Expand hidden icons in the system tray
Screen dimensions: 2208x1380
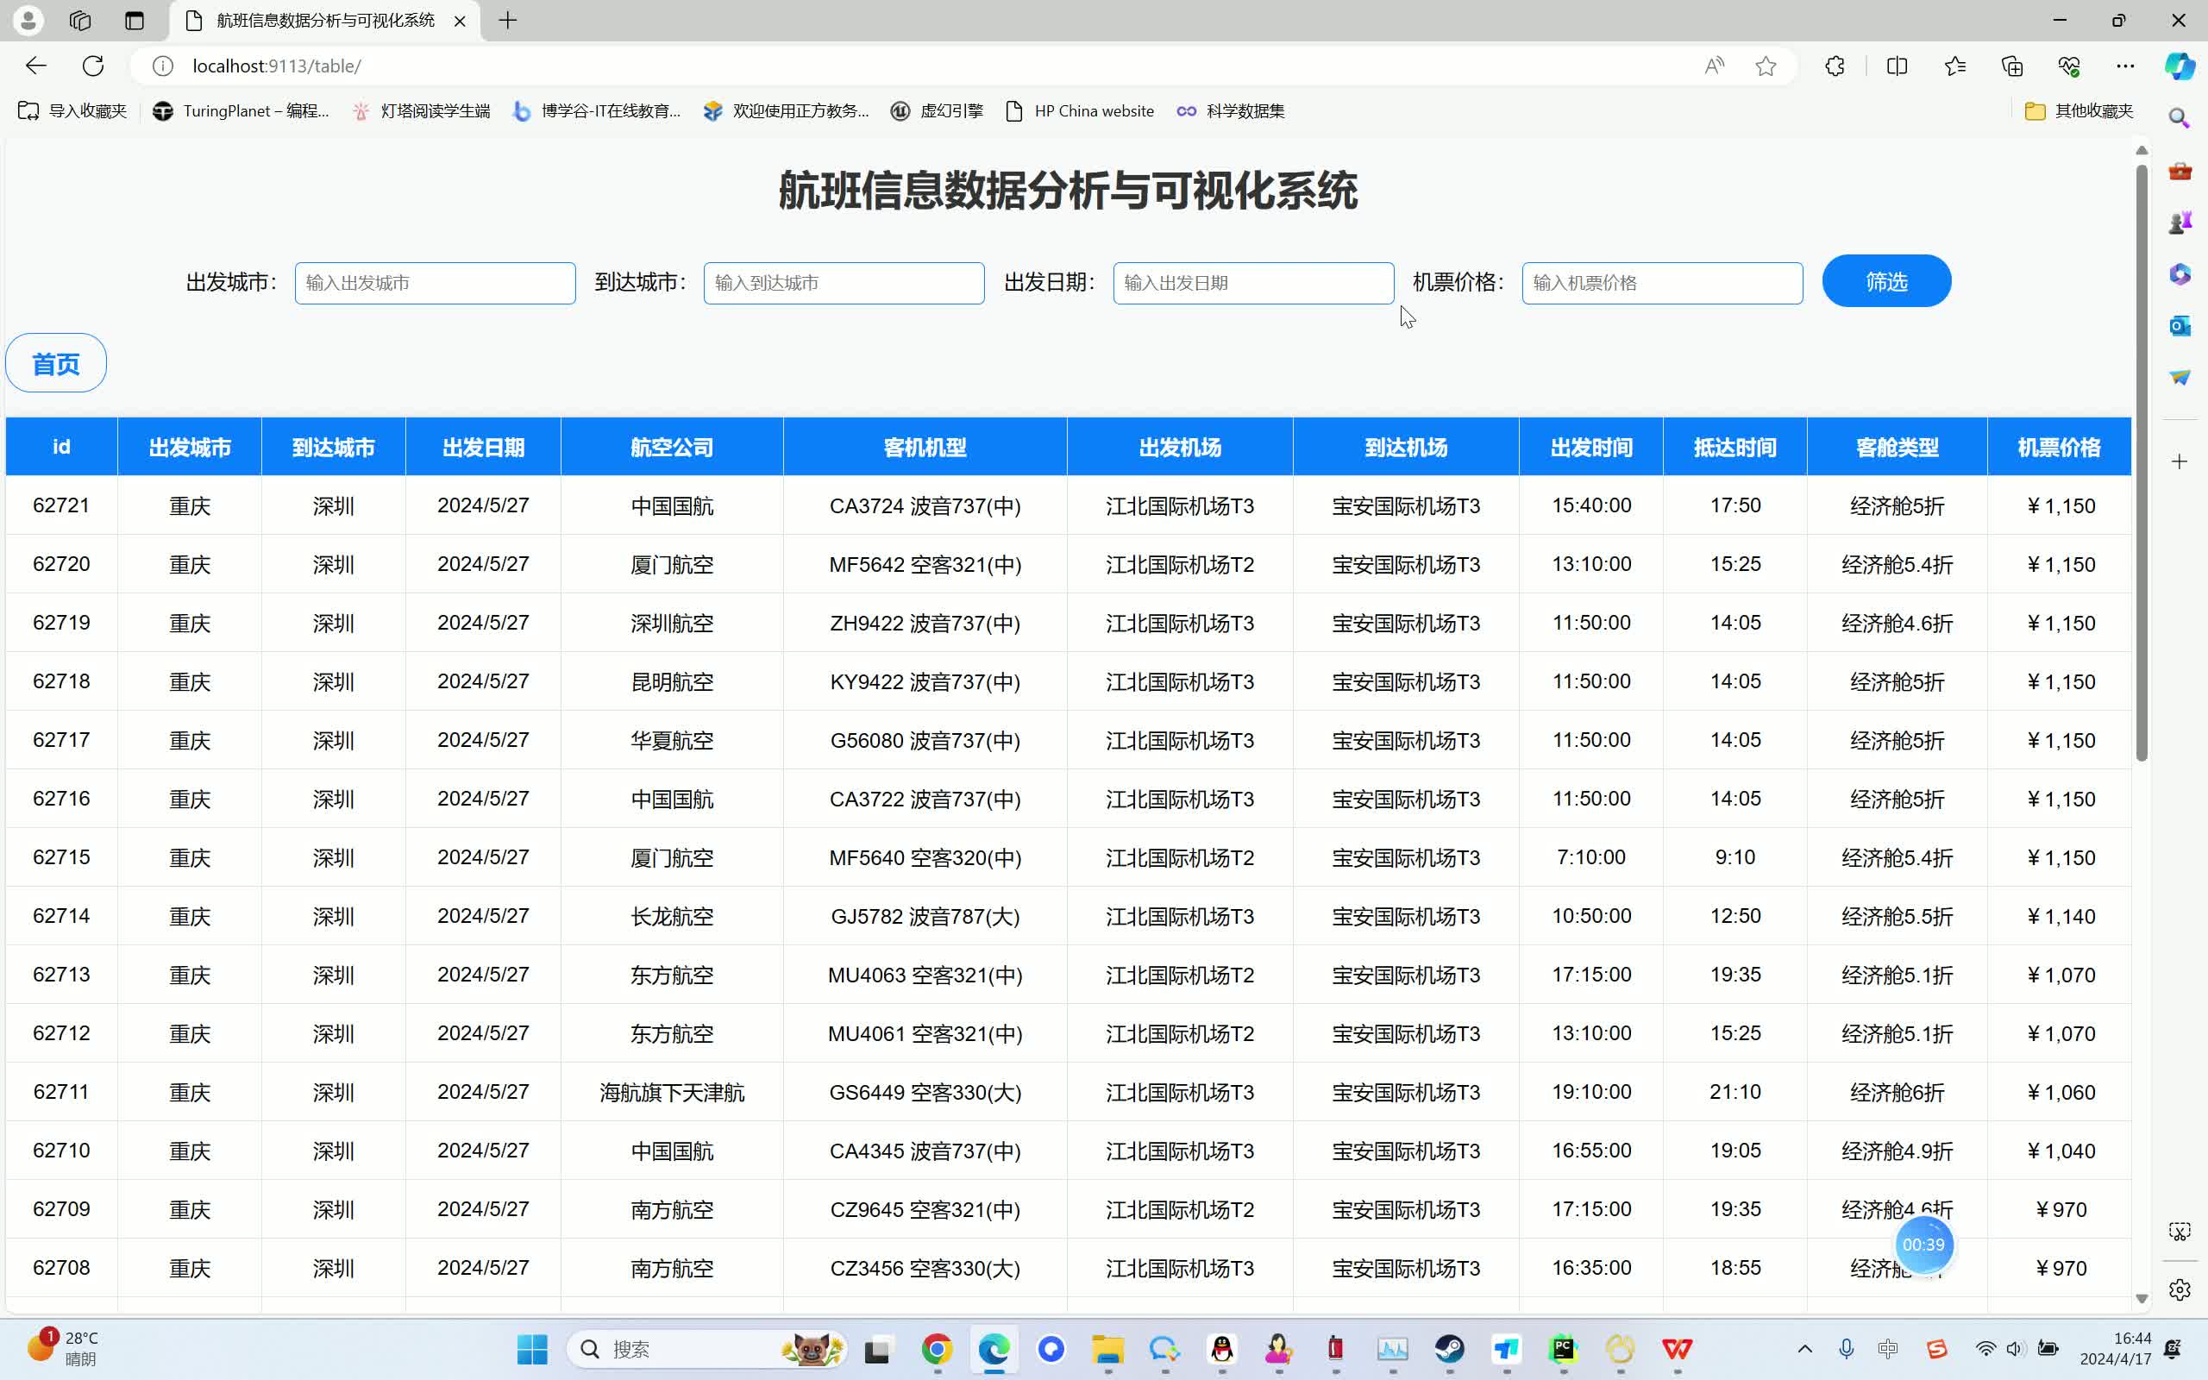(1803, 1349)
